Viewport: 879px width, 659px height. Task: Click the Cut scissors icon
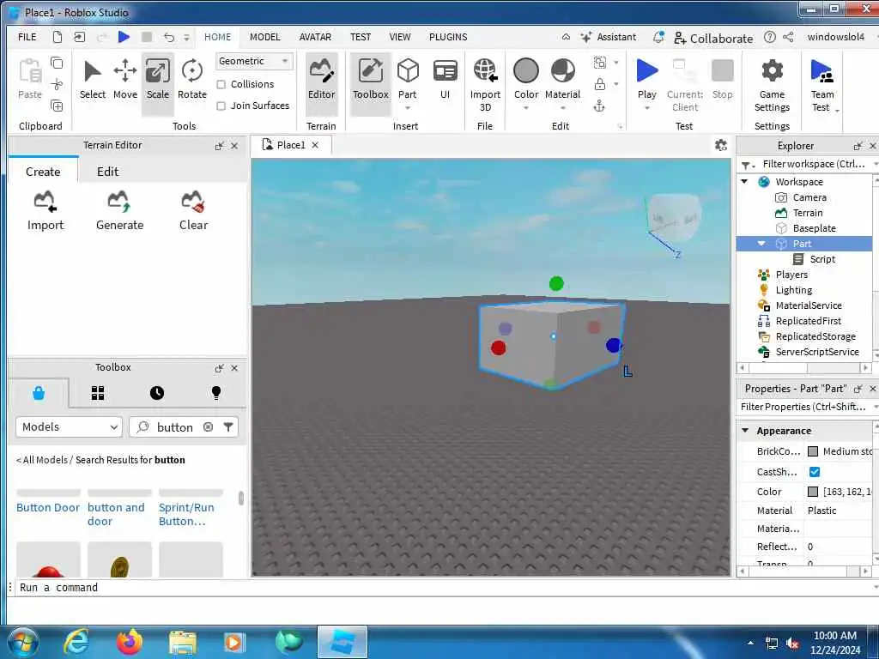(57, 85)
